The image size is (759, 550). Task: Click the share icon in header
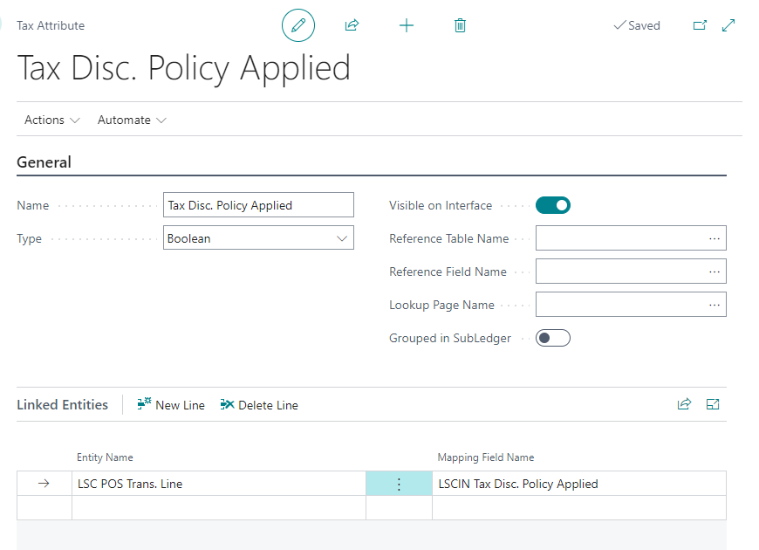coord(352,25)
